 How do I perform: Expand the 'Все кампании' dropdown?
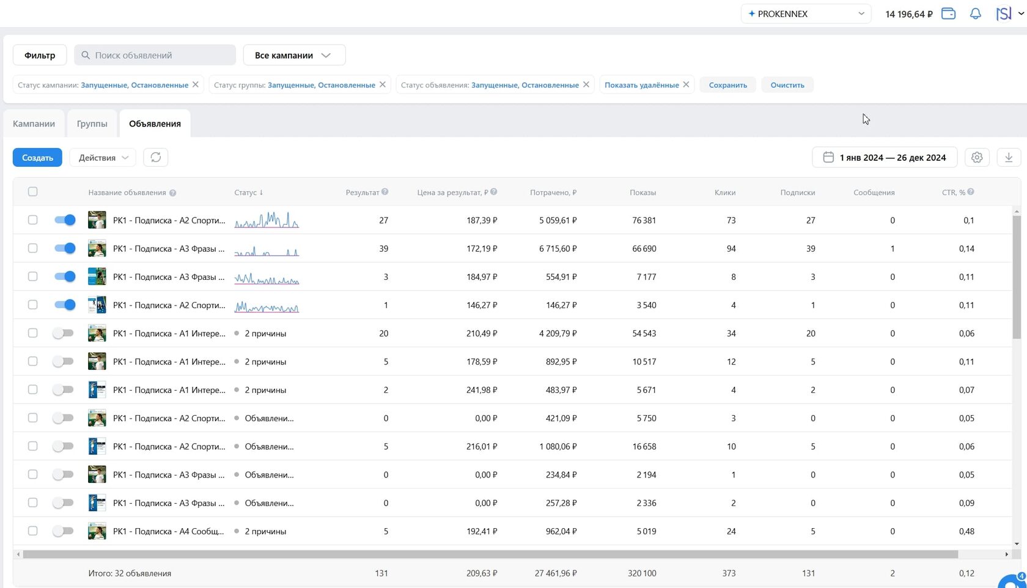tap(294, 55)
